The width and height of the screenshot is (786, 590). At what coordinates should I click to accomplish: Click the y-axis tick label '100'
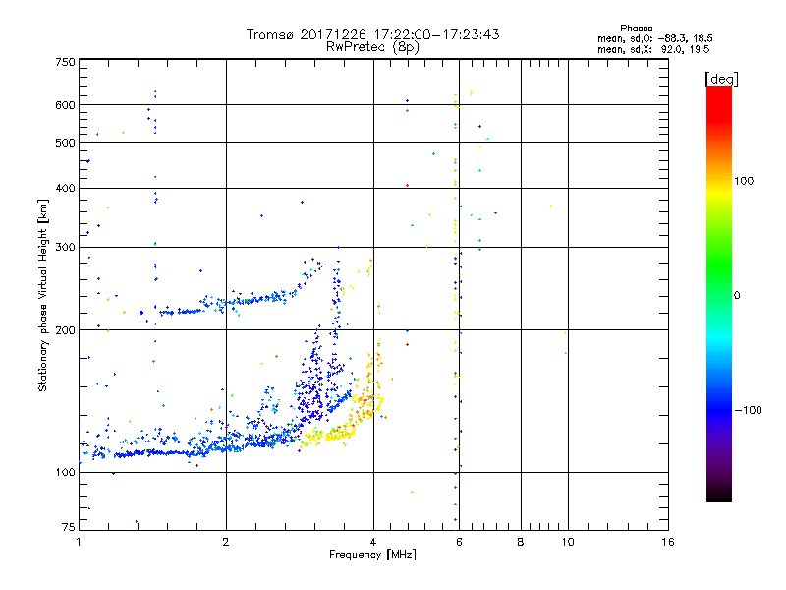[65, 472]
